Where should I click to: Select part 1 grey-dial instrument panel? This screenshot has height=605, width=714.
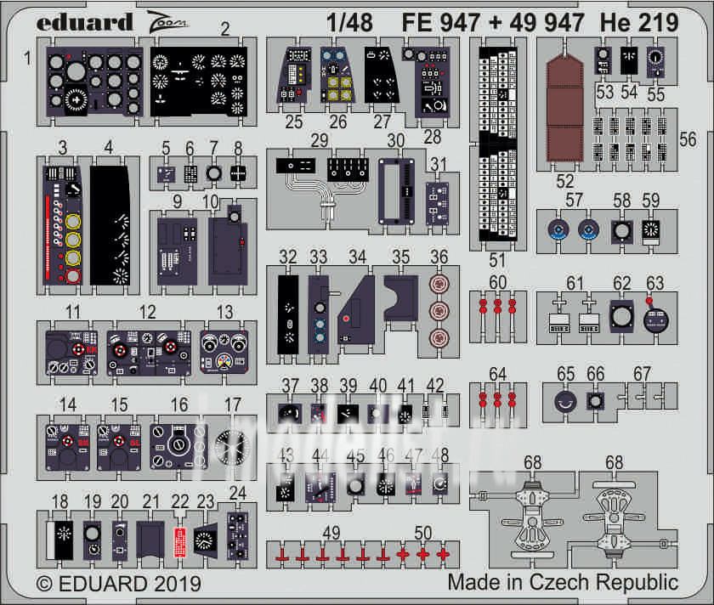coord(94,82)
